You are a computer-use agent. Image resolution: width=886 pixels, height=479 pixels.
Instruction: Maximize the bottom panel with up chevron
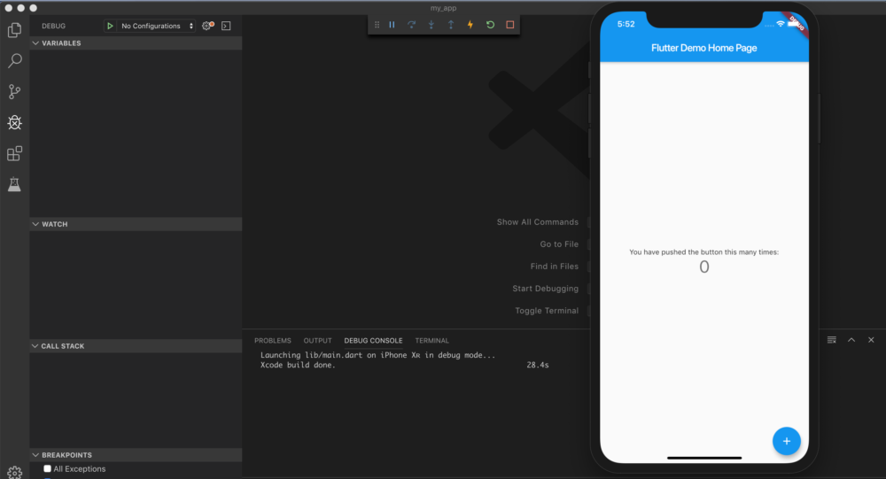coord(851,340)
